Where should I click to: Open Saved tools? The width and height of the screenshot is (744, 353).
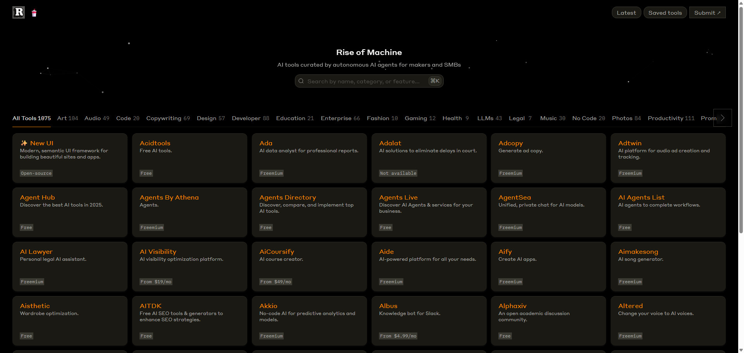coord(665,13)
